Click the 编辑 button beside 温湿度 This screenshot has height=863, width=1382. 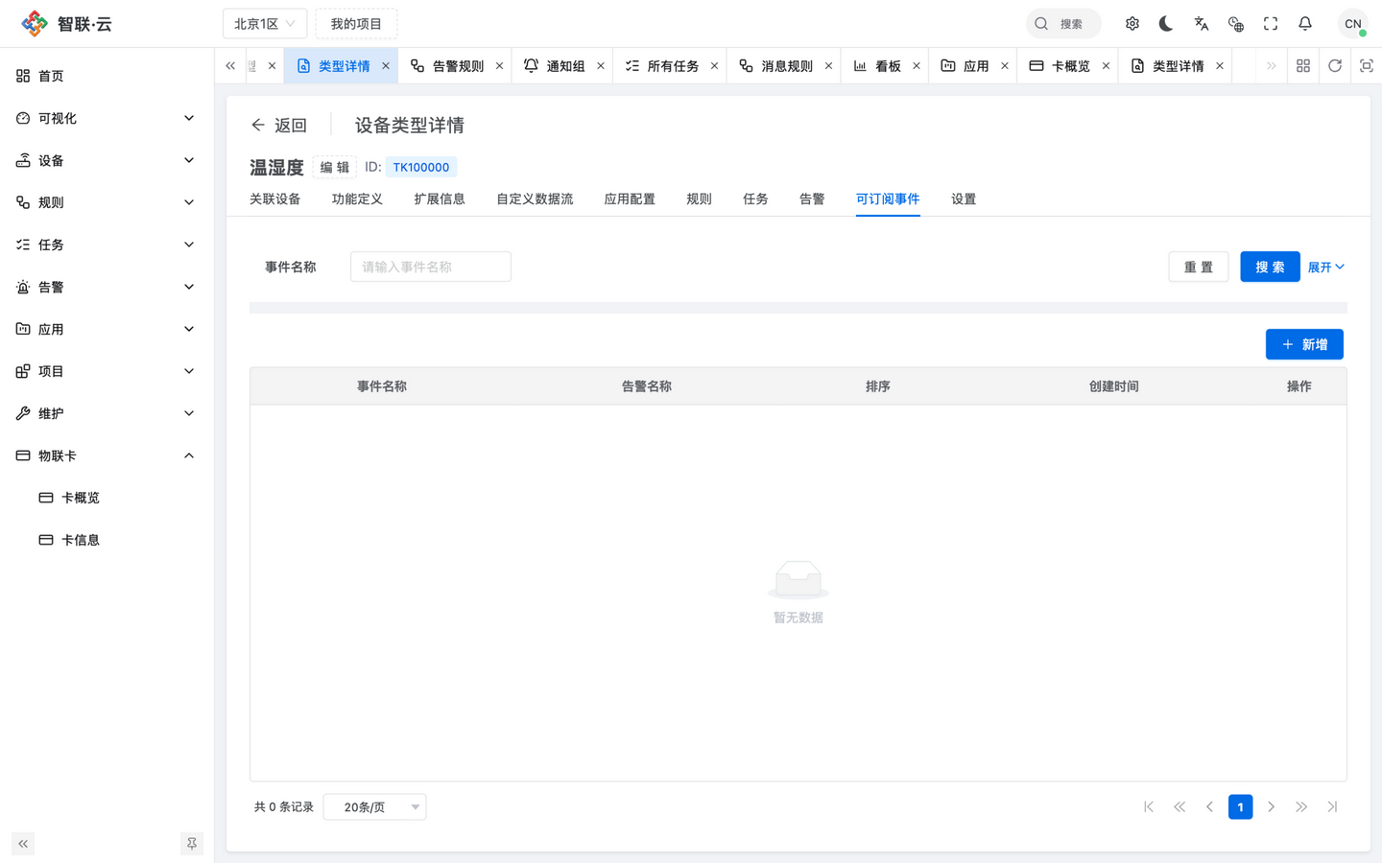coord(335,167)
